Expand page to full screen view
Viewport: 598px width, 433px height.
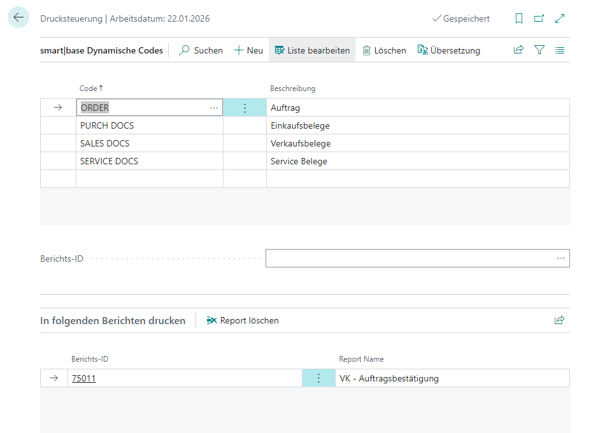560,19
